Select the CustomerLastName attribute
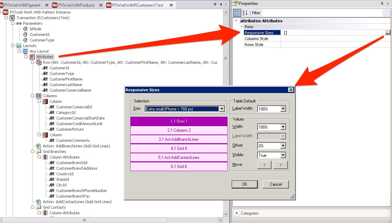This screenshot has height=223, width=392. pyautogui.click(x=66, y=85)
